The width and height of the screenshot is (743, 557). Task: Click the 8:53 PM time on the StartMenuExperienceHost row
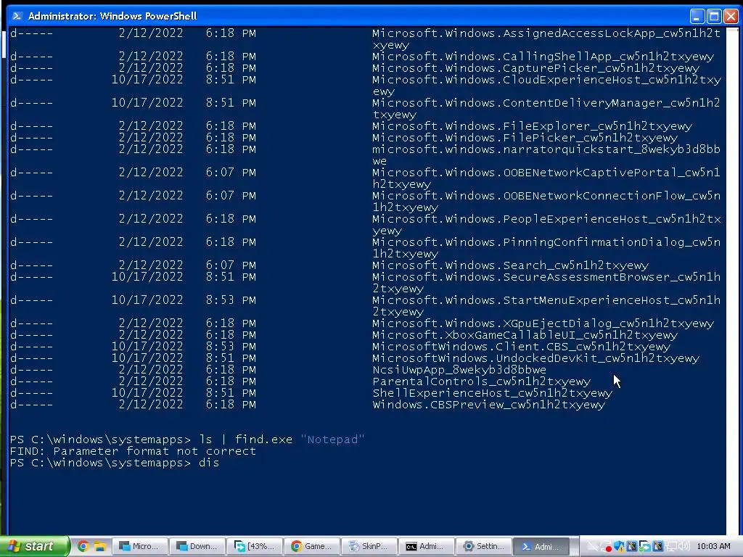[231, 300]
